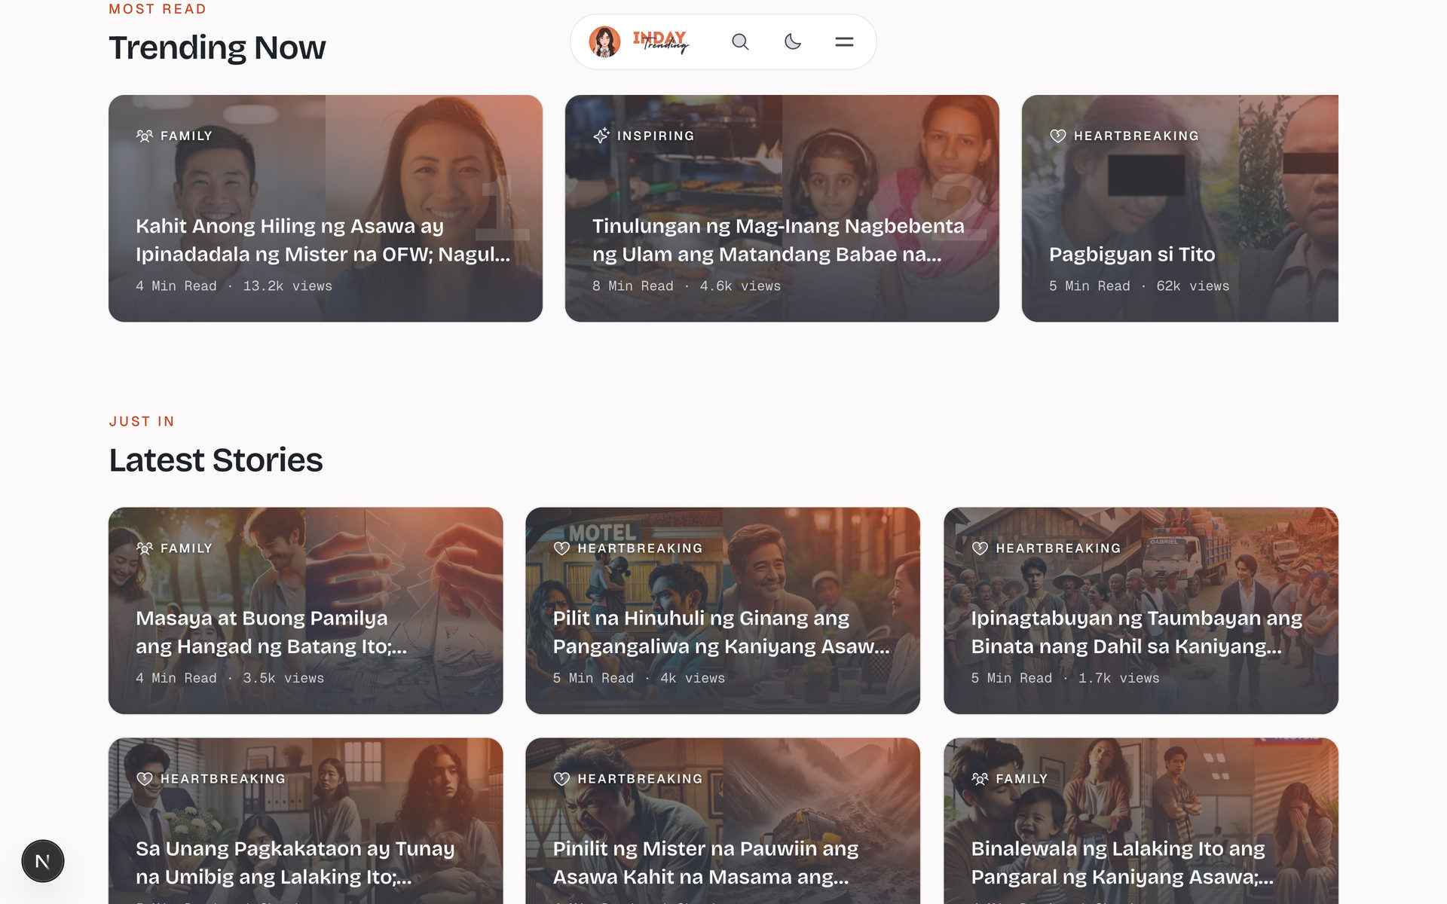This screenshot has width=1447, height=904.
Task: Click '1.7k views' on Ipinagtabuyan card
Action: pyautogui.click(x=1118, y=678)
